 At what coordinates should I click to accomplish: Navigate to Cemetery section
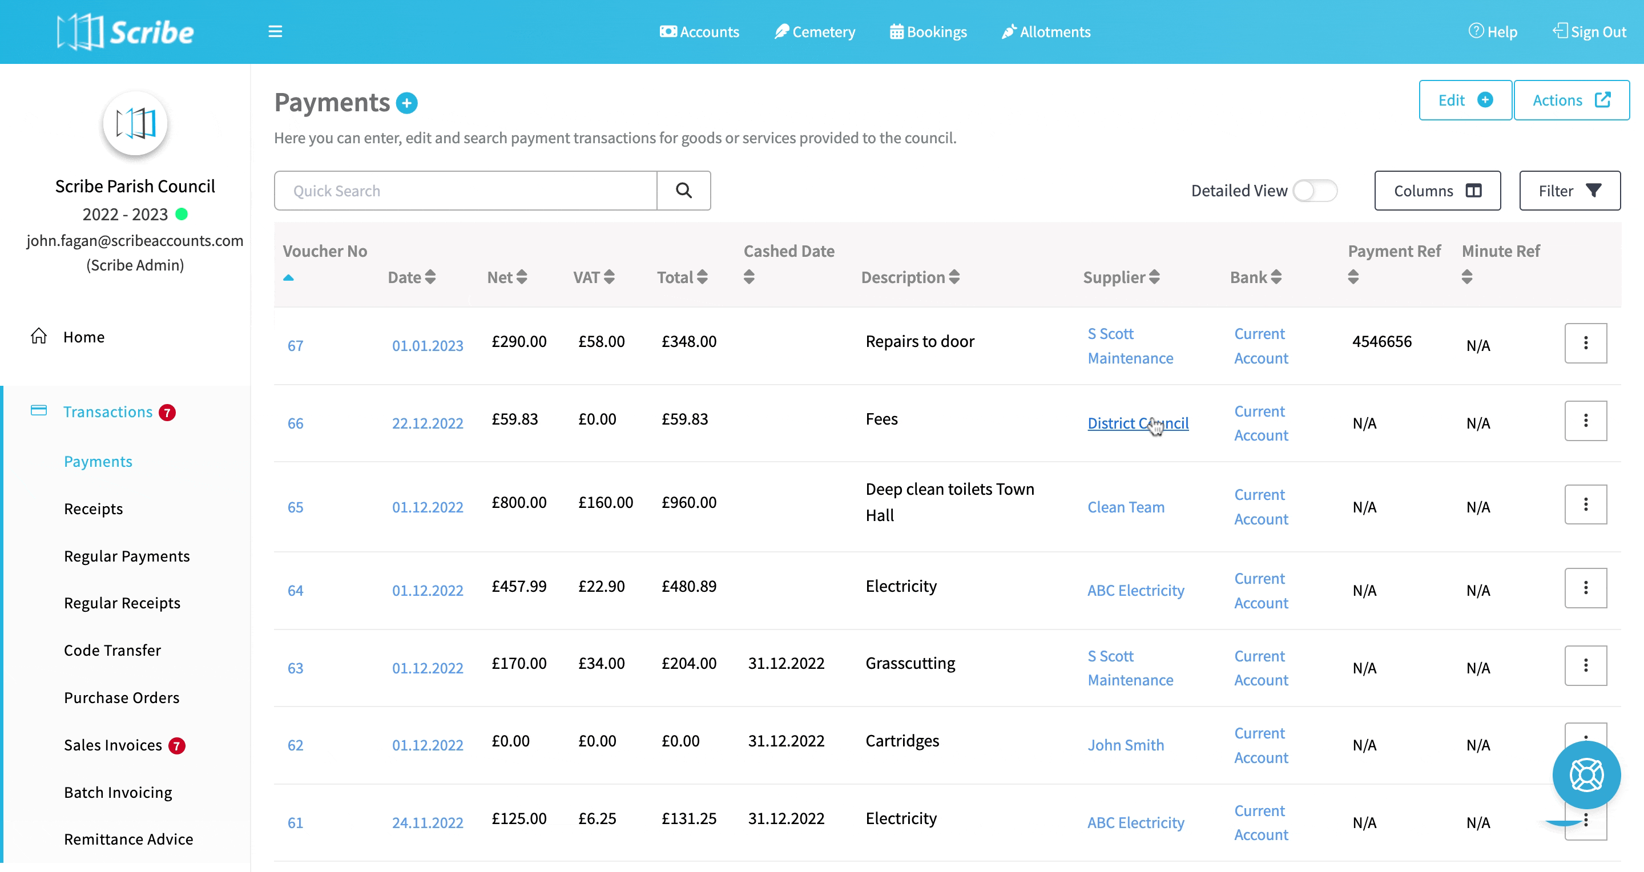click(x=816, y=31)
